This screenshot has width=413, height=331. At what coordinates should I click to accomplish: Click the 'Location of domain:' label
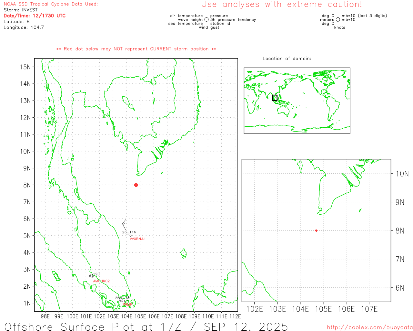287,59
